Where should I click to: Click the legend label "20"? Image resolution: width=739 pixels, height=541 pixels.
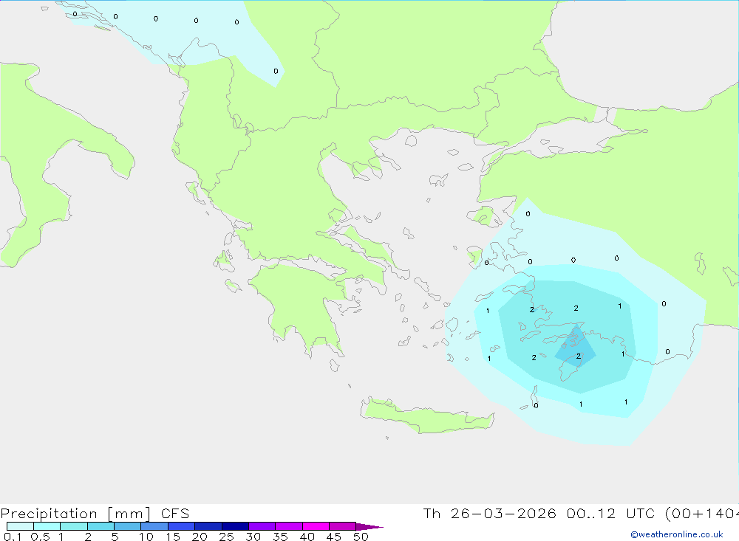tap(200, 537)
